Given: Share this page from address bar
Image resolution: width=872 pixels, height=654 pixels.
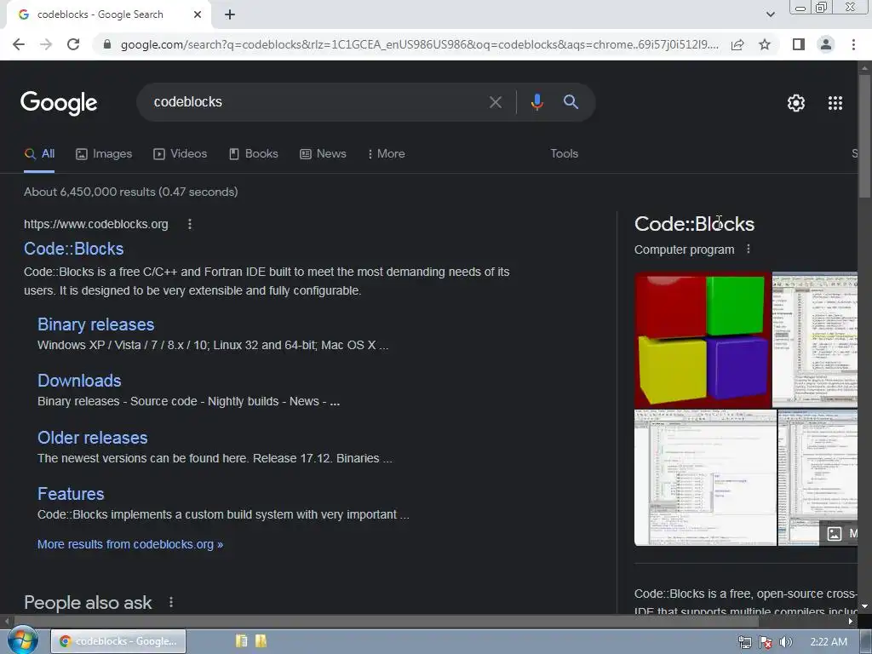Looking at the screenshot, I should (x=737, y=44).
